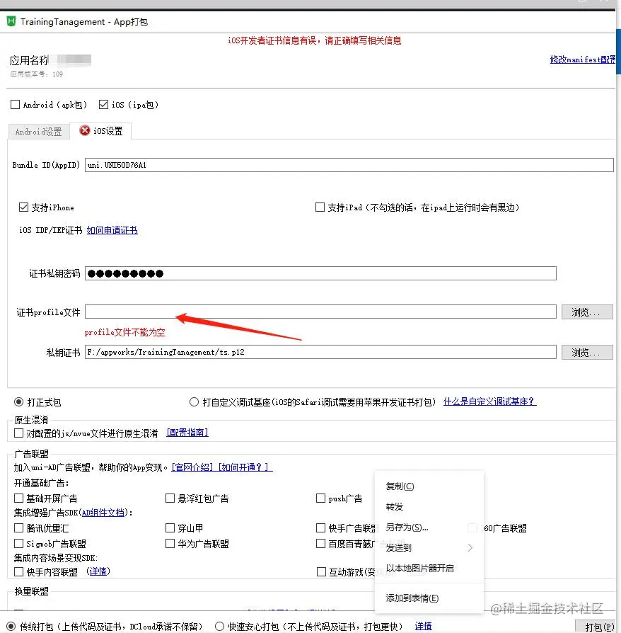The height and width of the screenshot is (633, 621).
Task: Expand the 发送到 submenu arrow
Action: (470, 548)
